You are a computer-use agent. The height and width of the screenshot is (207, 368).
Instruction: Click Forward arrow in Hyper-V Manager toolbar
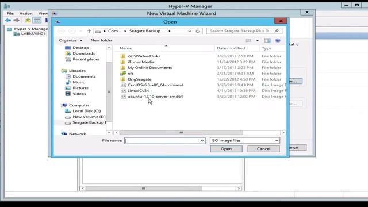[16, 21]
